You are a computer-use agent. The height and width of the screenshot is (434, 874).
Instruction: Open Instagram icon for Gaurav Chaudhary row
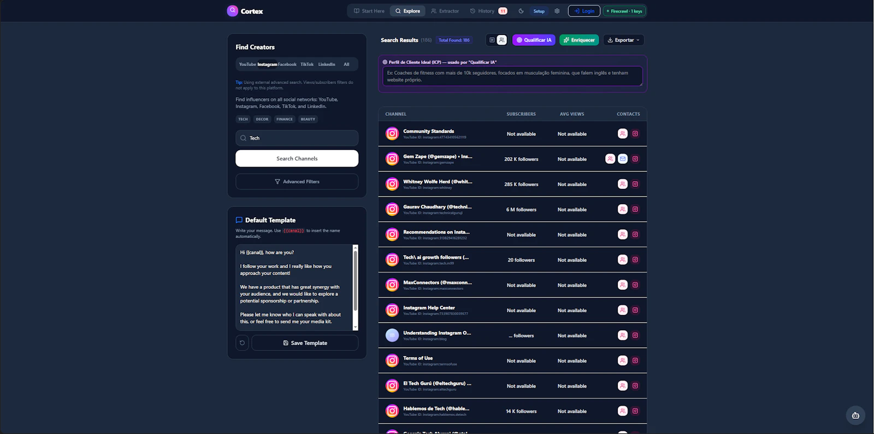click(635, 209)
